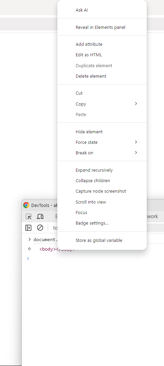164x366 pixels.
Task: Expand the document. console entry arrow
Action: 30,239
